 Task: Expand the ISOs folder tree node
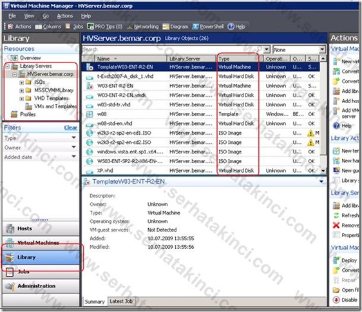click(22, 83)
